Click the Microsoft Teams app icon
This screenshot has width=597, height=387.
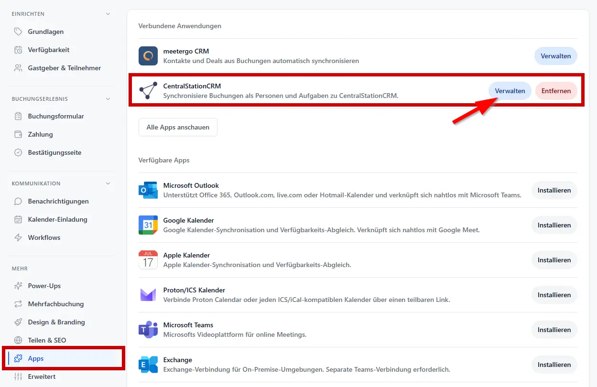point(148,330)
